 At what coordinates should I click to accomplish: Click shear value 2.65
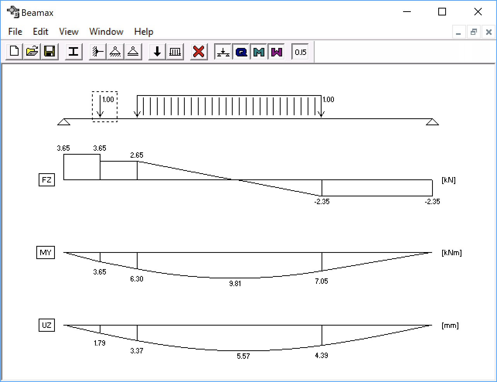(137, 155)
